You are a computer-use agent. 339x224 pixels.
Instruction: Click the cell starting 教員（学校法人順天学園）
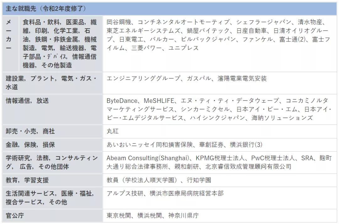220,180
